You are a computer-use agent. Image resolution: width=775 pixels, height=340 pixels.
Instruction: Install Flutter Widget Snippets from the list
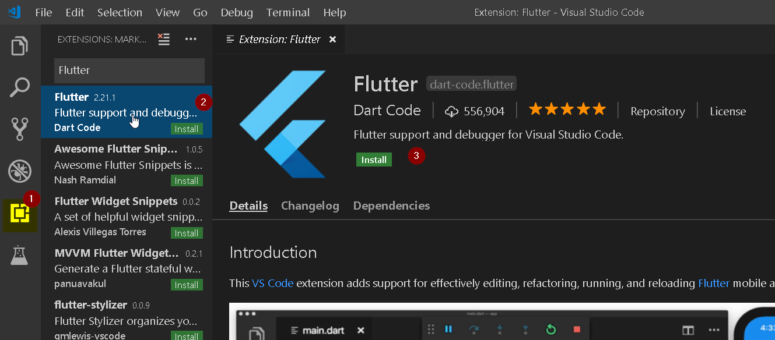pos(187,233)
